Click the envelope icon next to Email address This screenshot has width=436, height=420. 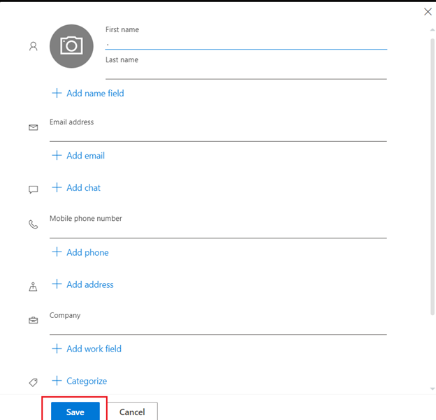coord(34,127)
